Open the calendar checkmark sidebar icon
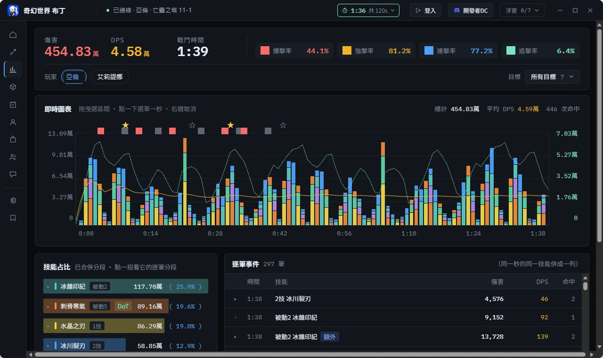603x358 pixels. pyautogui.click(x=13, y=105)
